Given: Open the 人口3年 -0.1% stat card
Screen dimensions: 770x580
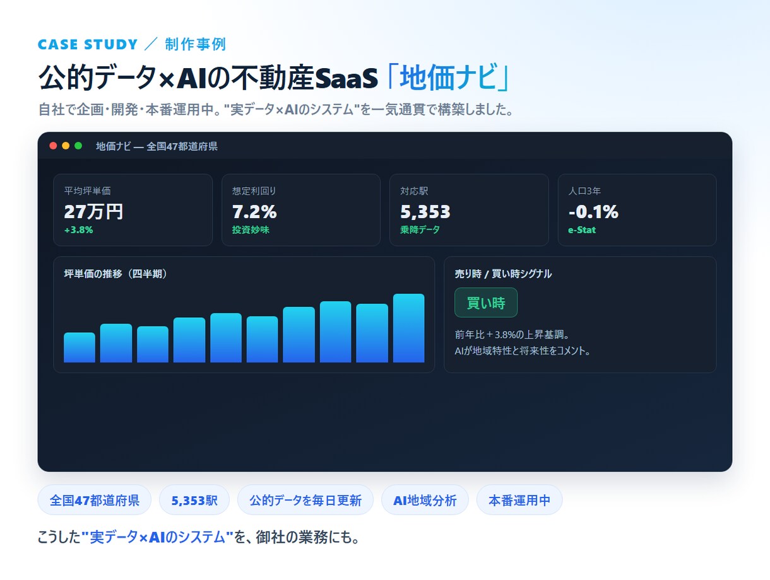Looking at the screenshot, I should (x=637, y=210).
